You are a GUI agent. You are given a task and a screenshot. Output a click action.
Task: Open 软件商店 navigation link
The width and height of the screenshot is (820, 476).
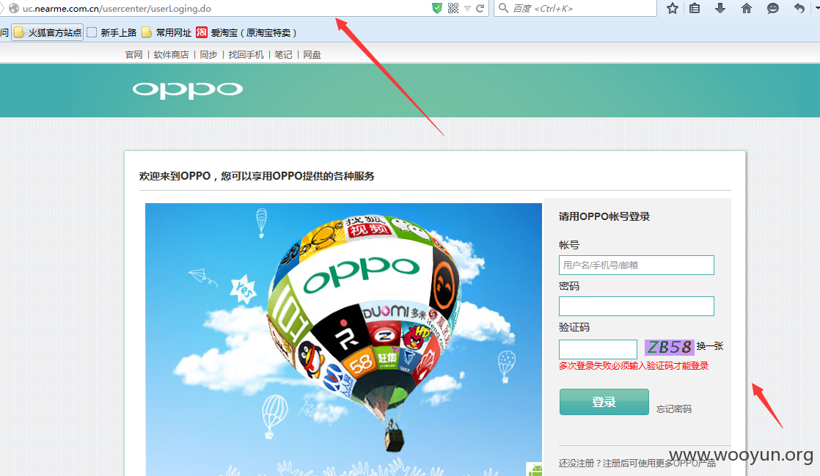[x=171, y=54]
